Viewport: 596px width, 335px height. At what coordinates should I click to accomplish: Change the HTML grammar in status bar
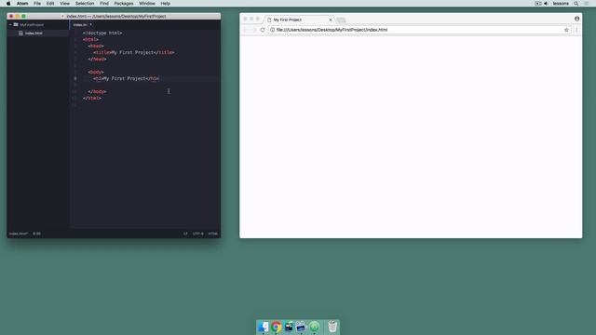point(213,234)
